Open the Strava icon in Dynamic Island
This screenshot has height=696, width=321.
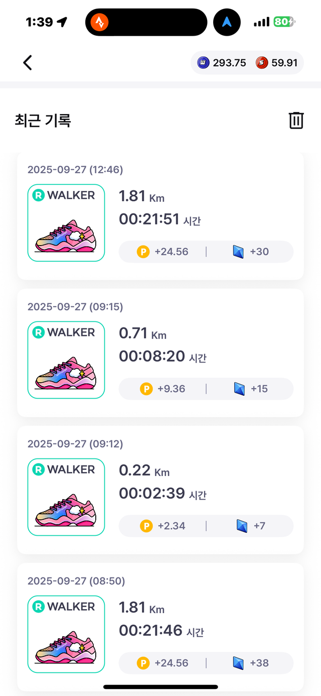[x=100, y=22]
